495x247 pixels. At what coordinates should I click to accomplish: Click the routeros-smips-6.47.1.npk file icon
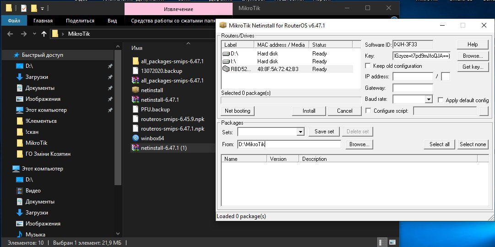136,129
